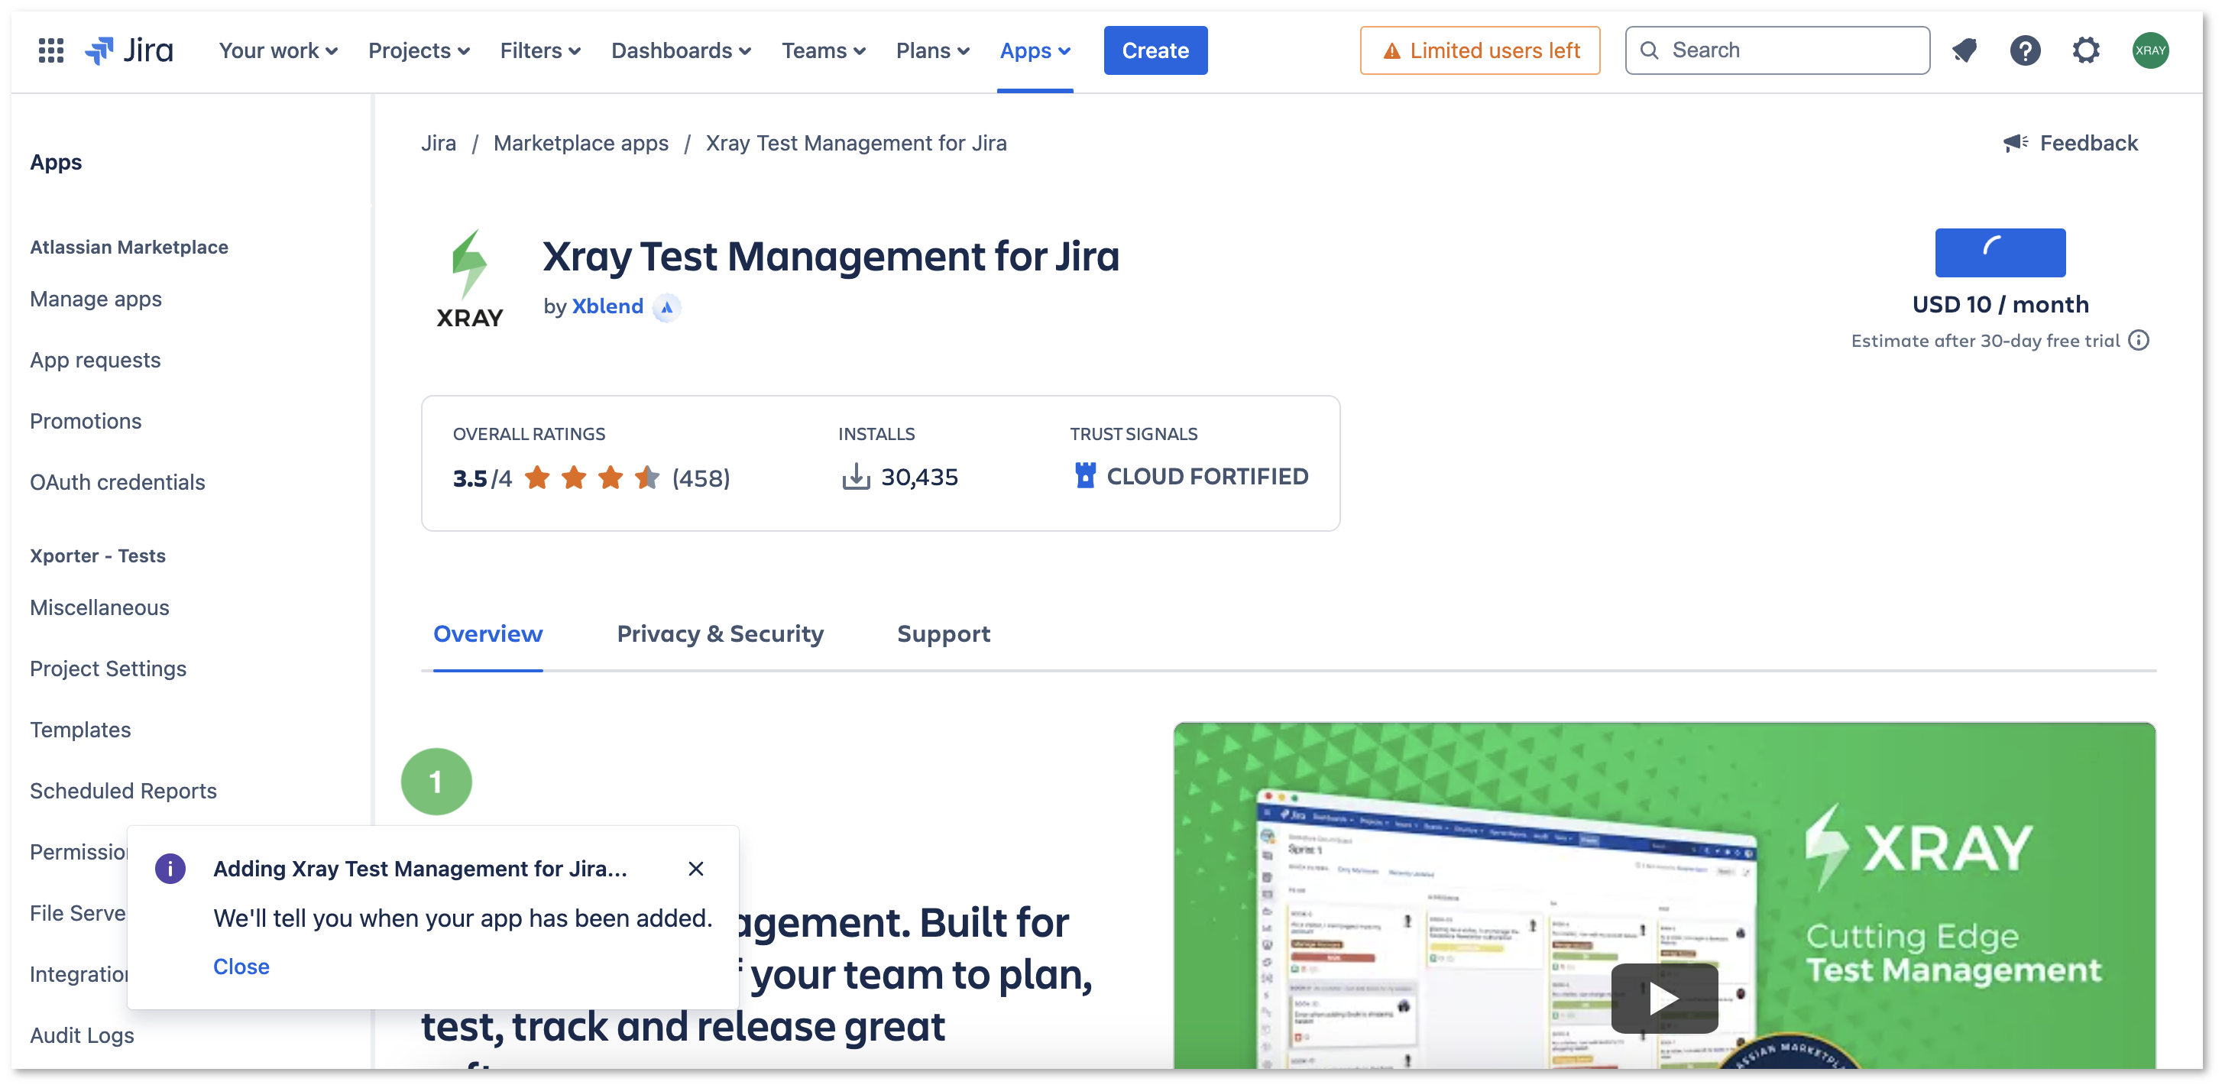Click the Limited users left button
The height and width of the screenshot is (1088, 2222).
(1479, 50)
